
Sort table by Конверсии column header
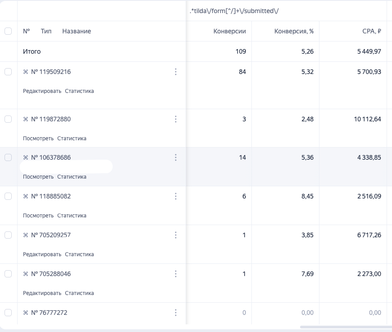click(229, 31)
